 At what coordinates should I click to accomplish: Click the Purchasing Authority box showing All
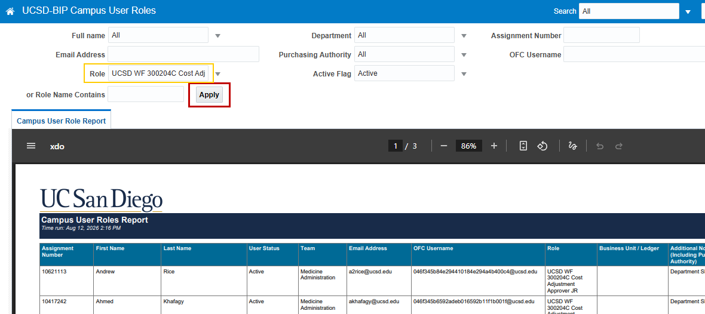point(404,54)
